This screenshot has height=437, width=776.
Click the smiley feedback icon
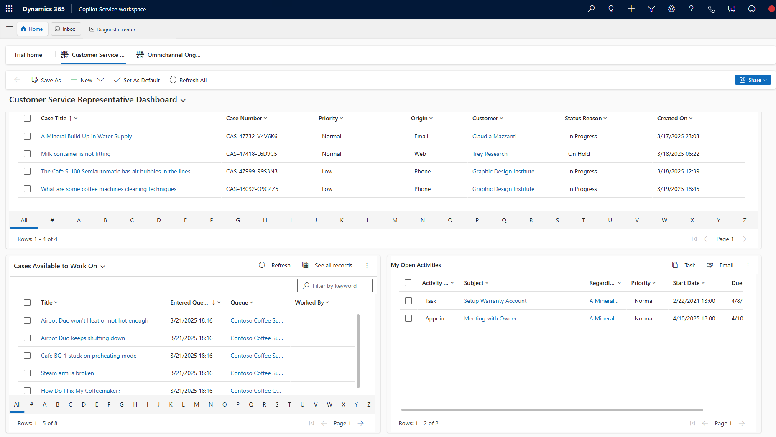(751, 9)
